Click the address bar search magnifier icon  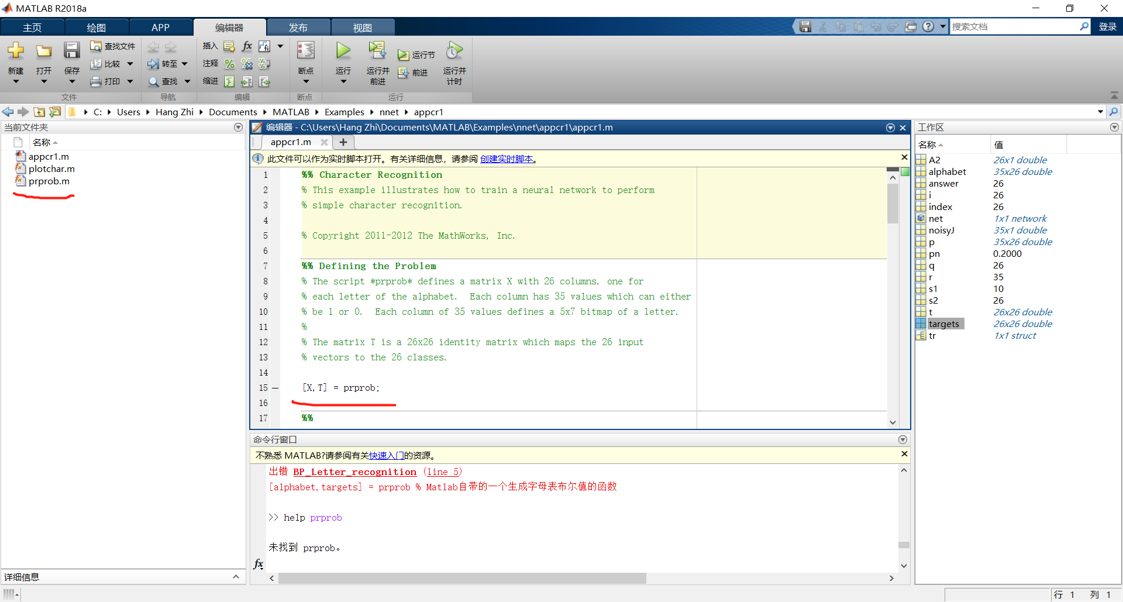click(x=1114, y=112)
